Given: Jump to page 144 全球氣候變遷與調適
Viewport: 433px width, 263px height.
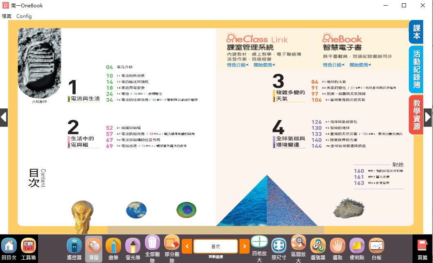Looking at the screenshot, I should [338, 146].
